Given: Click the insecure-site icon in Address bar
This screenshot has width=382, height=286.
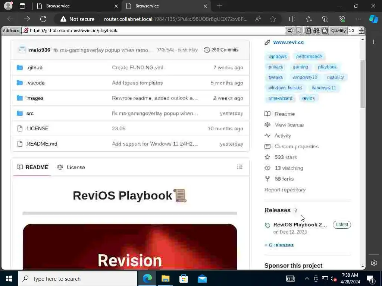Looking at the screenshot, I should point(26,31).
